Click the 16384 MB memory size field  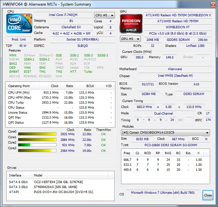pyautogui.click(x=149, y=94)
